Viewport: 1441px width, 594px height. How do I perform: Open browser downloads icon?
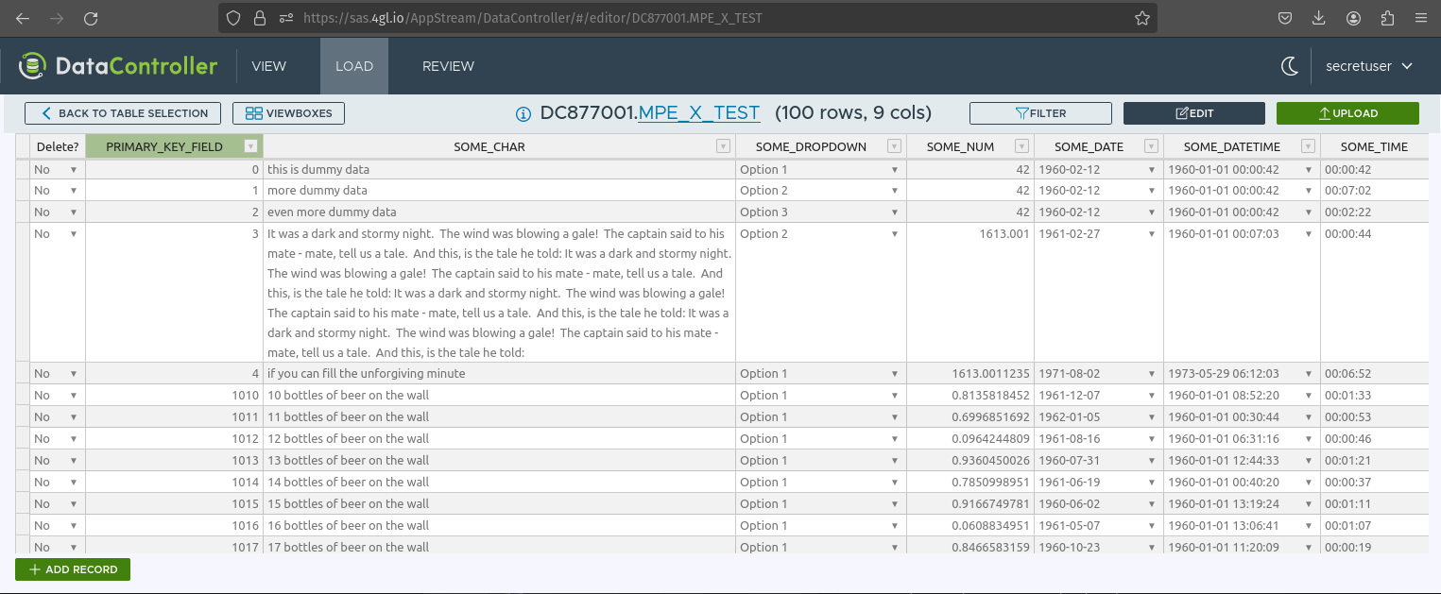click(x=1319, y=18)
